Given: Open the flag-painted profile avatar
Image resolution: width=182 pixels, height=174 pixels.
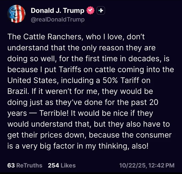Looking at the screenshot, I should pyautogui.click(x=16, y=14).
